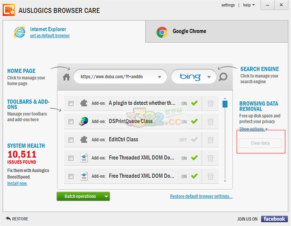The width and height of the screenshot is (291, 226).
Task: Click the HOME PAGE heading
Action: coord(21,71)
